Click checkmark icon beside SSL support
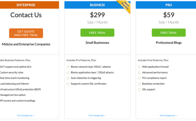The image size is (196, 121). coord(139,89)
